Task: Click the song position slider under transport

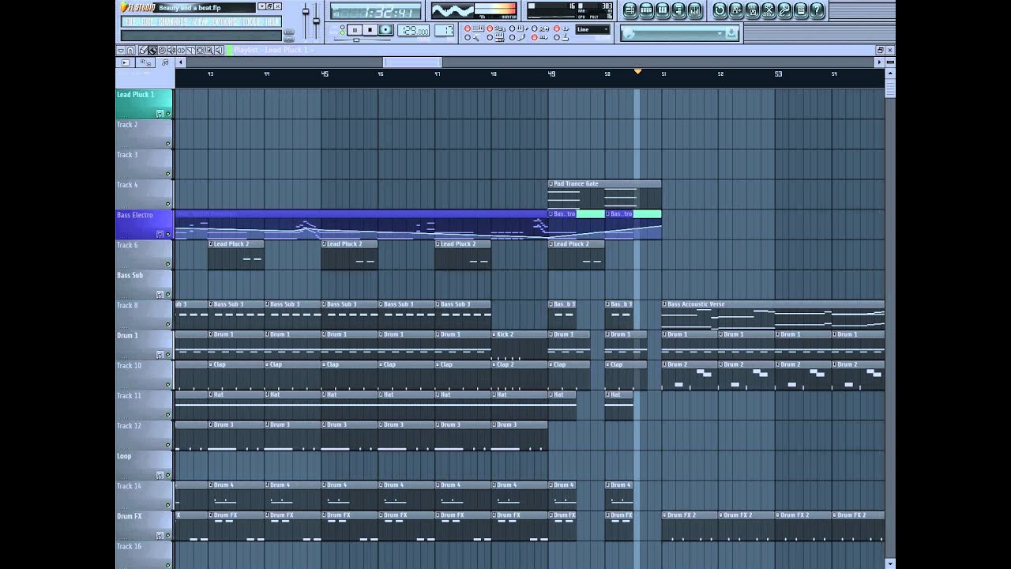Action: point(356,40)
